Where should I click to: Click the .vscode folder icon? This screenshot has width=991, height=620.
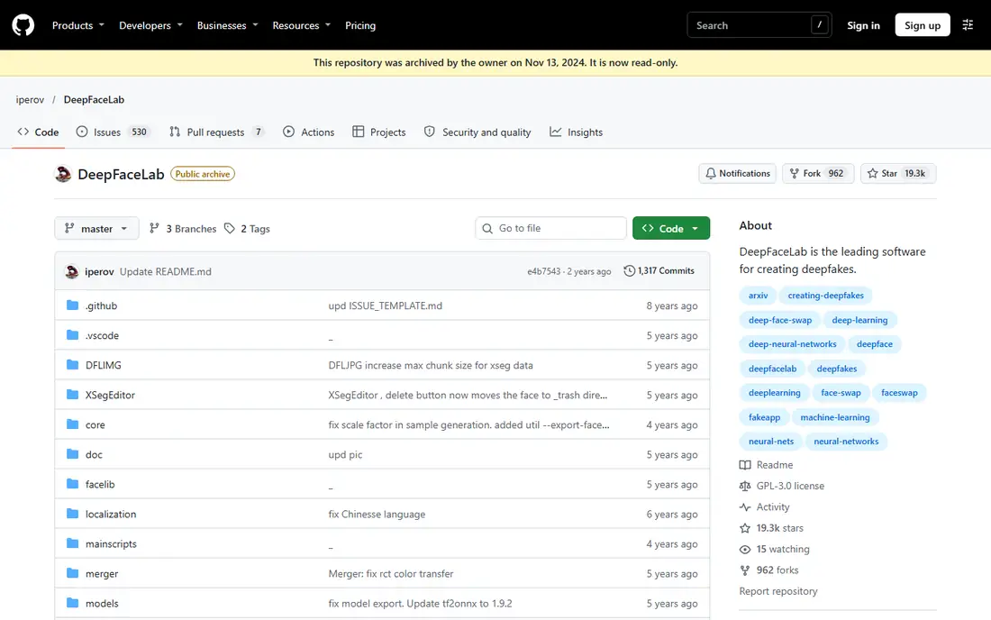click(x=73, y=335)
